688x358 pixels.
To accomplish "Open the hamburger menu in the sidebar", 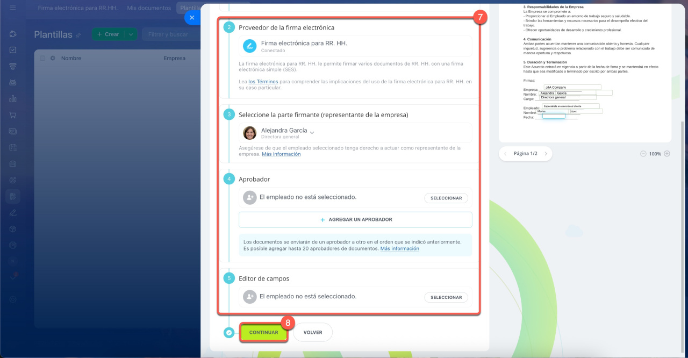I will pos(13,8).
